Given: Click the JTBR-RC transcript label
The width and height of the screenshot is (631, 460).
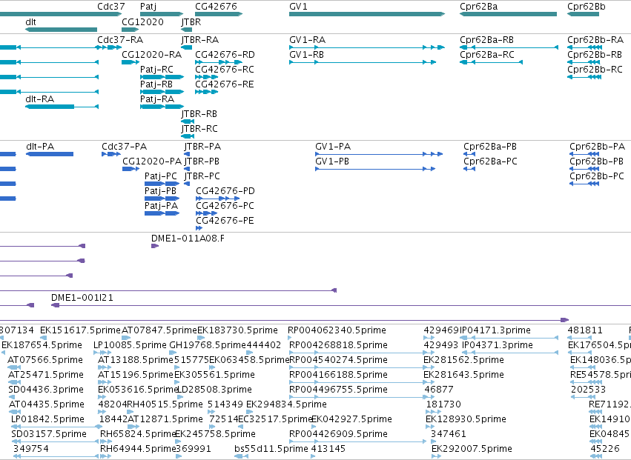Looking at the screenshot, I should pos(199,129).
